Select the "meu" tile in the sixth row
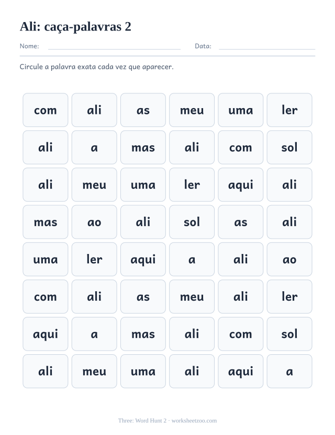Screen dimensions: 335x435 (x=192, y=296)
